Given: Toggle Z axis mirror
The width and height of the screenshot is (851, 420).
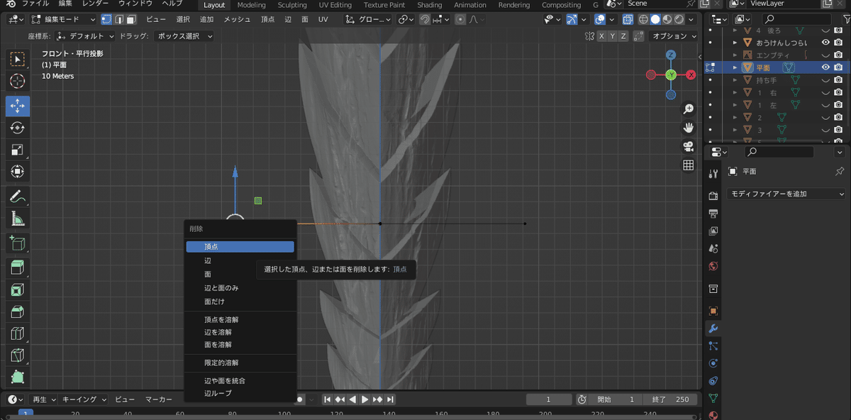Looking at the screenshot, I should point(624,36).
